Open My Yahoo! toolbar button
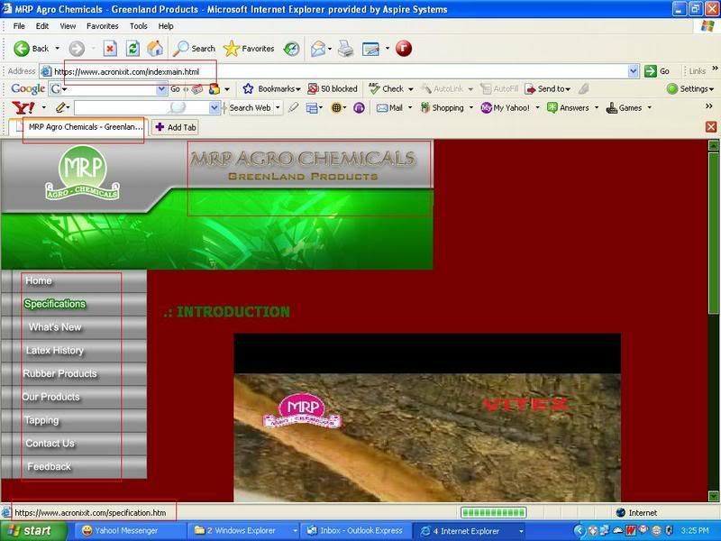The image size is (721, 541). point(505,107)
